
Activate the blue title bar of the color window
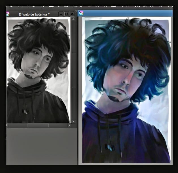coord(128,13)
